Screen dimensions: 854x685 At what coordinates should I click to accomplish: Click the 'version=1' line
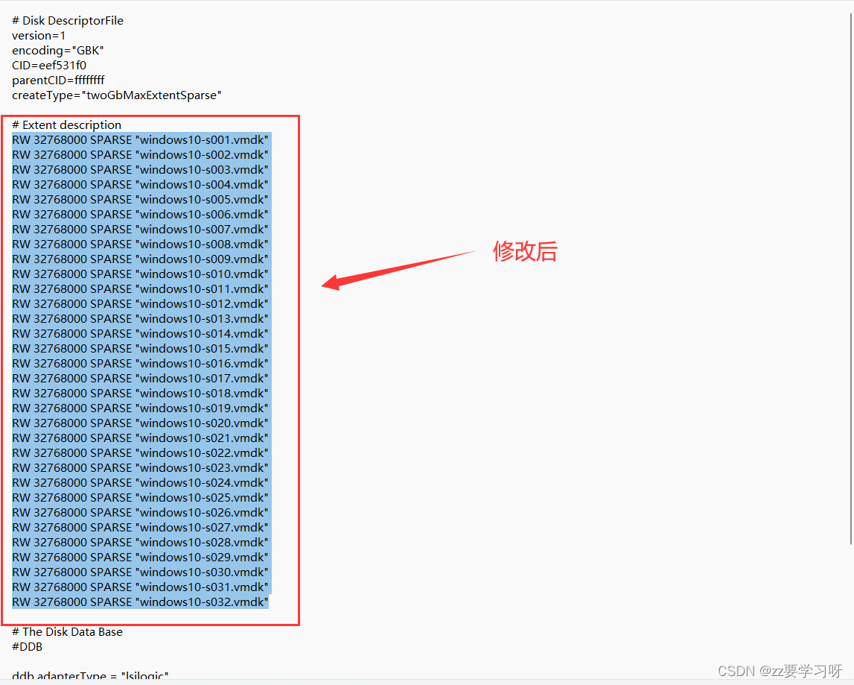pos(39,36)
